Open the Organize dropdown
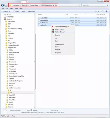Image resolution: width=110 pixels, height=118 pixels. [x=6, y=11]
